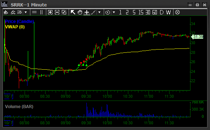Add a vertical line with the vertical bars icon
Image resolution: width=210 pixels, height=130 pixels.
click(41, 12)
